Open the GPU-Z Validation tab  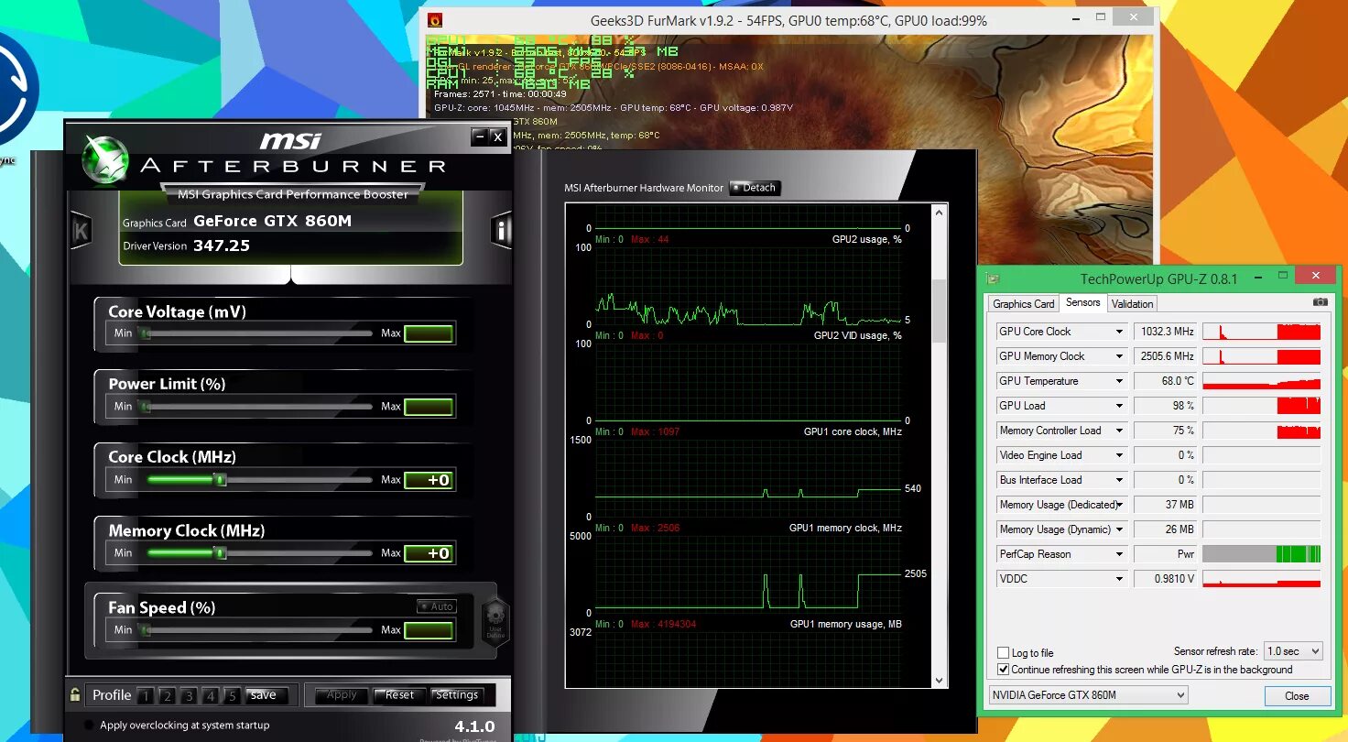(x=1133, y=304)
